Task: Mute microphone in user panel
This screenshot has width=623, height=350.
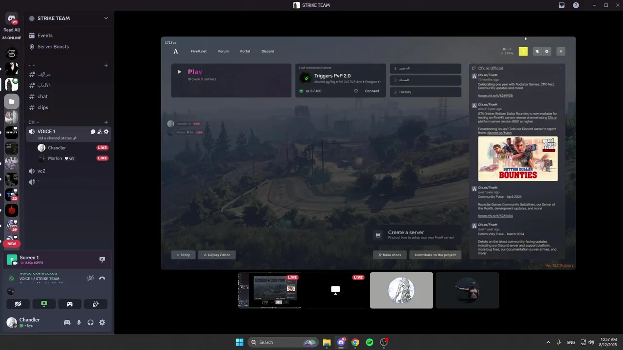Action: pos(79,323)
